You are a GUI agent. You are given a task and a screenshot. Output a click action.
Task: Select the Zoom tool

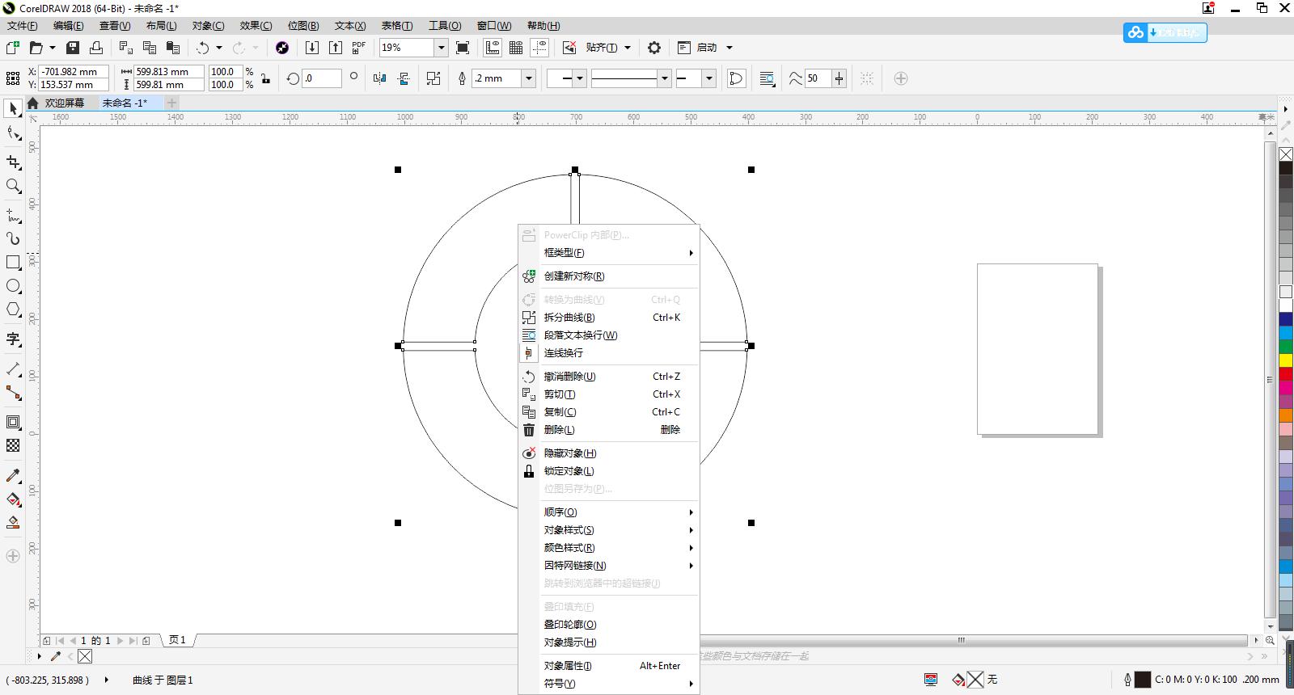click(13, 186)
